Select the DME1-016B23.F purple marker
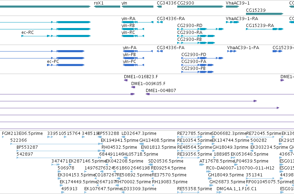The height and width of the screenshot is (194, 294). 126,80
